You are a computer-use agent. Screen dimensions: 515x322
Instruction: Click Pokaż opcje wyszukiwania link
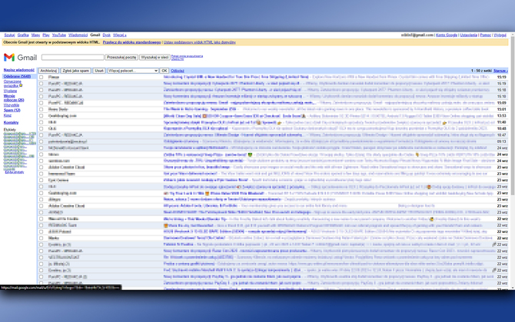pyautogui.click(x=187, y=56)
